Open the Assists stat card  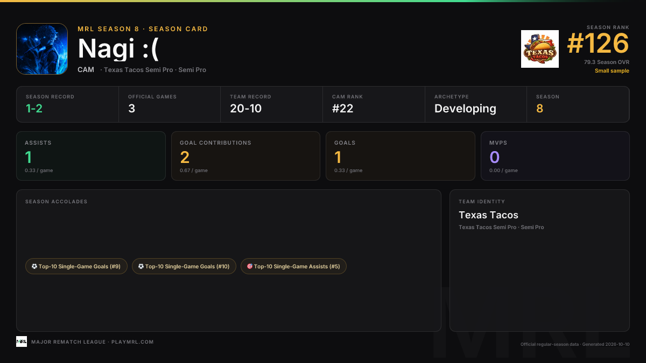coord(91,156)
